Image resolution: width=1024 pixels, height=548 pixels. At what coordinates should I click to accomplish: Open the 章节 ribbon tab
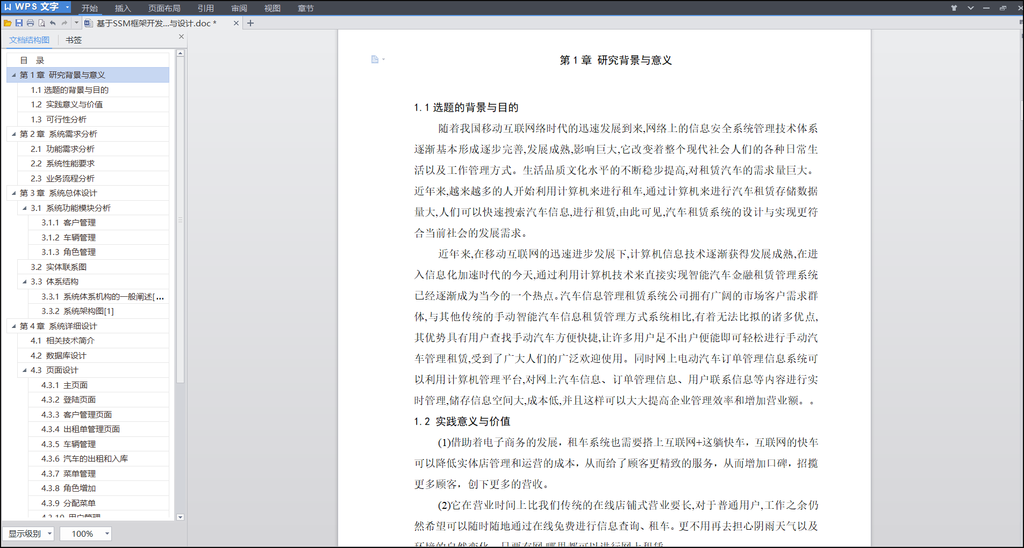pos(306,8)
